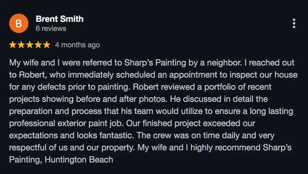Click 'projects showing before and after photos' text

coord(88,99)
